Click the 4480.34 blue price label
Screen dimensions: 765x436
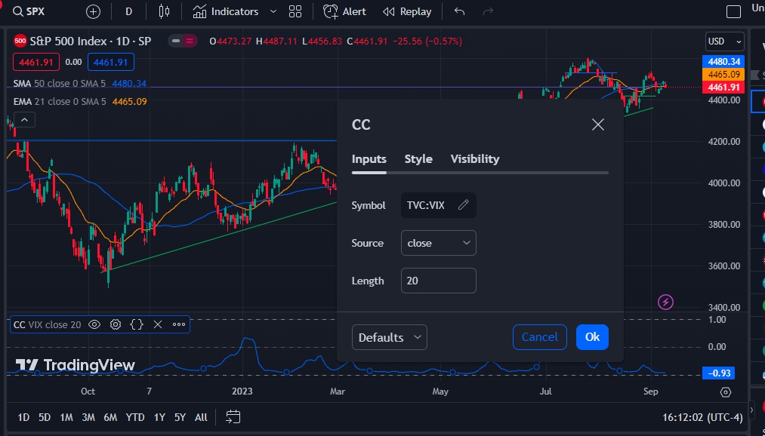pyautogui.click(x=724, y=61)
